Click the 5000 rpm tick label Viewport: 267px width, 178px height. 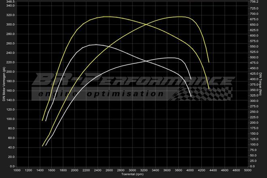pos(248,171)
